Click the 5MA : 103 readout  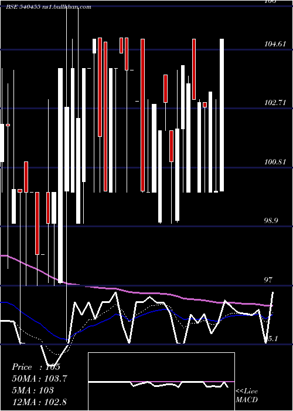33,390
